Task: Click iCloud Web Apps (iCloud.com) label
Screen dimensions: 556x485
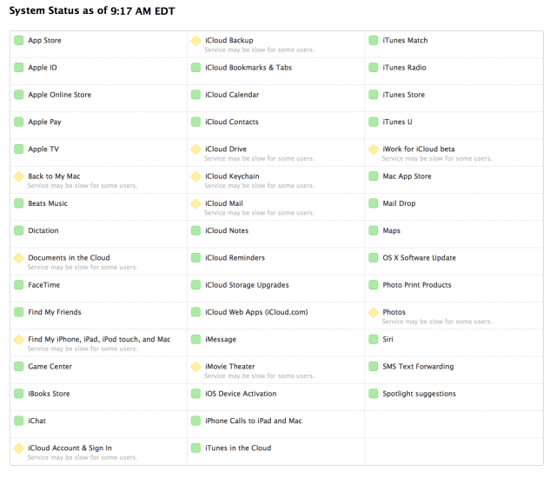Action: click(x=256, y=312)
